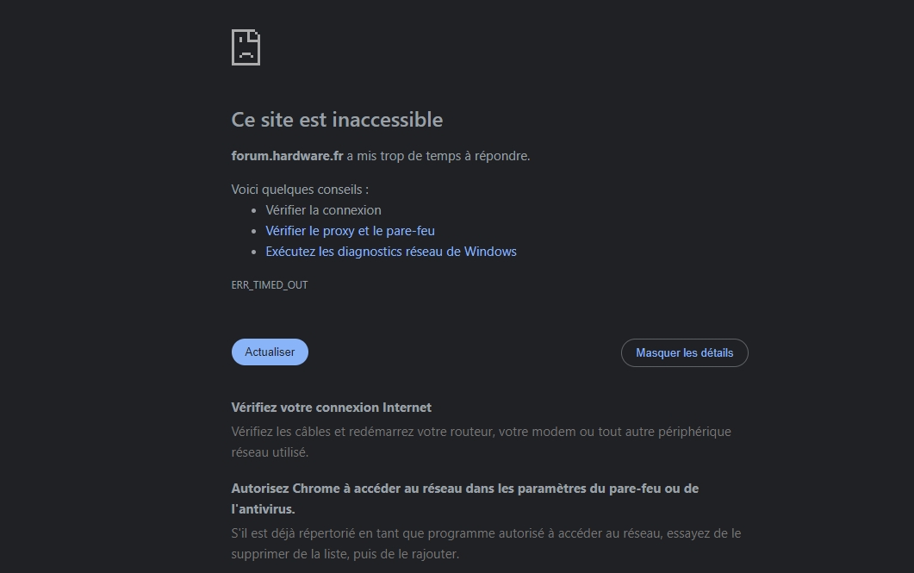Open the 'Vérifier le proxy et le pare-feu' link

point(350,231)
